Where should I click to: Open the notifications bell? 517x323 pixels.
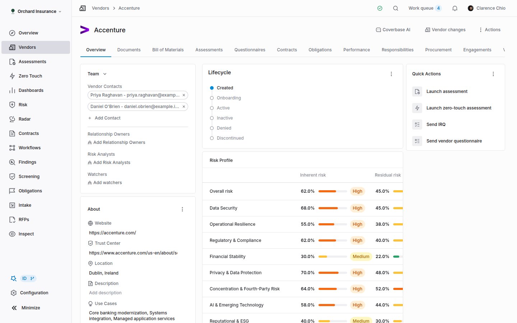click(455, 8)
